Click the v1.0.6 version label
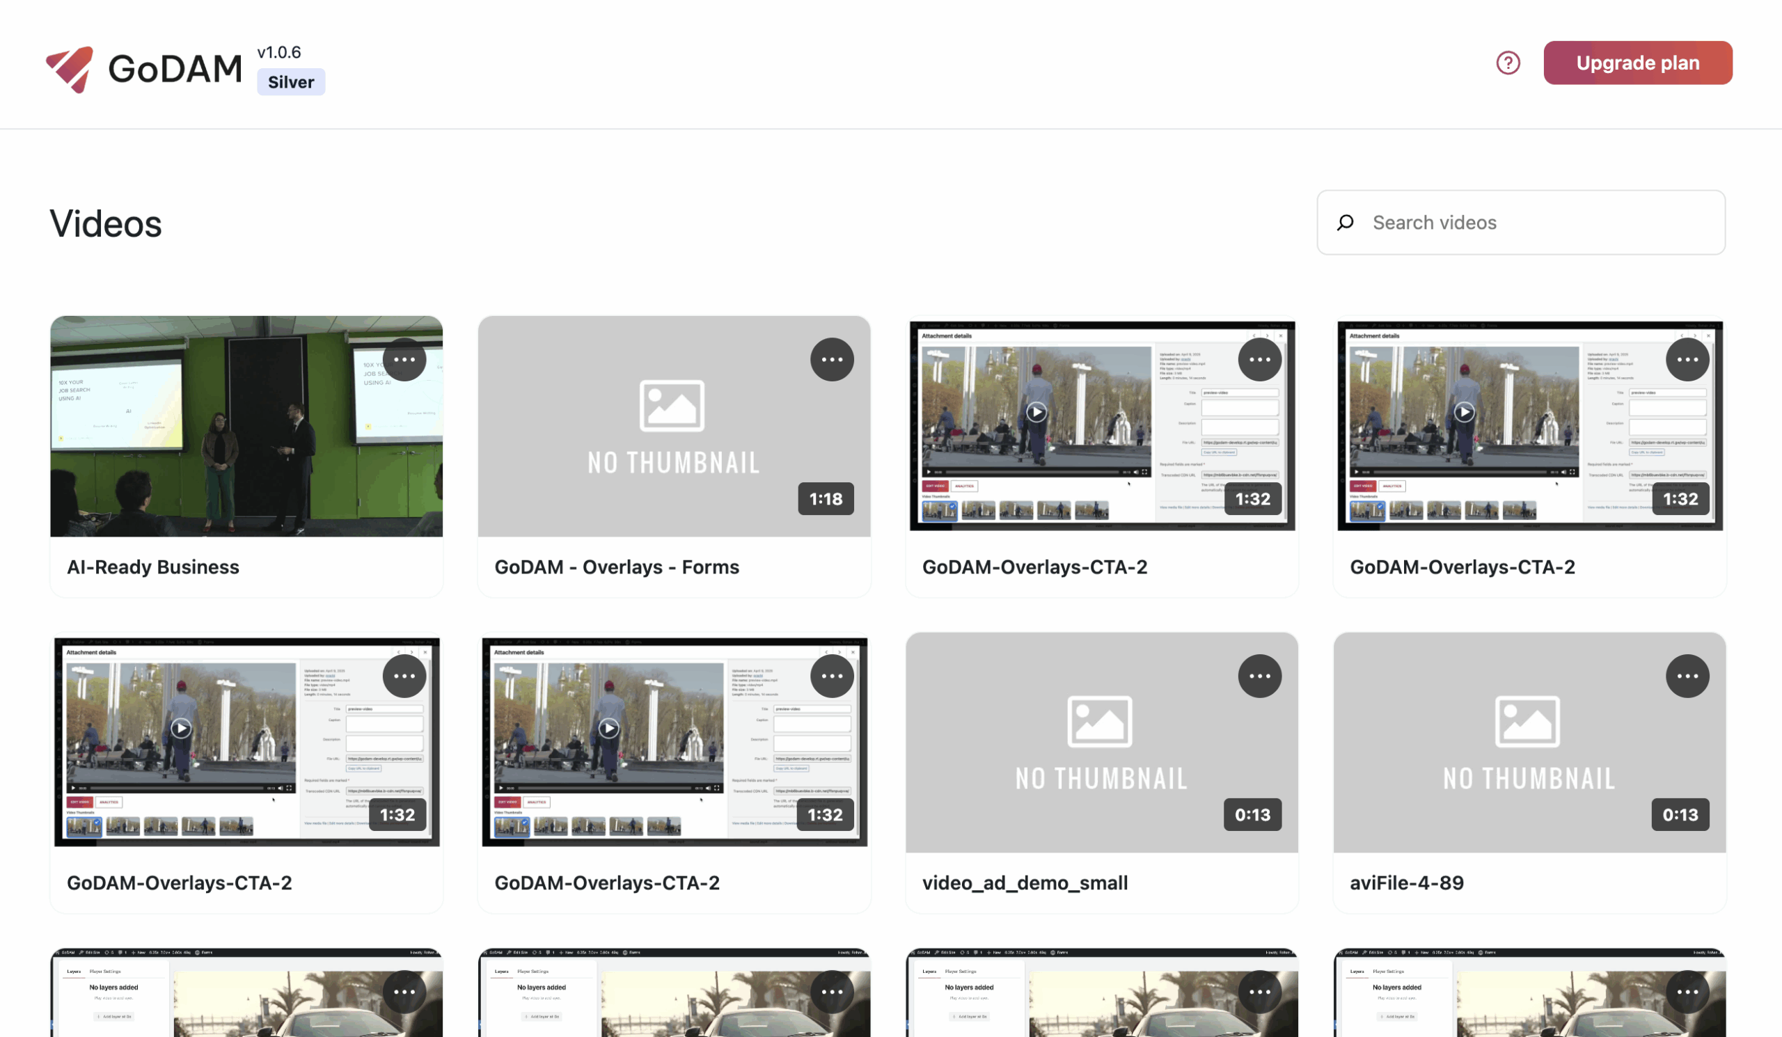 [x=278, y=52]
